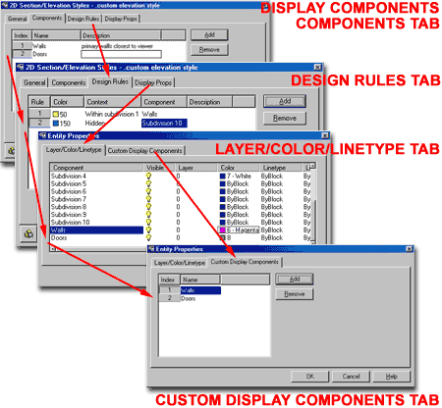The width and height of the screenshot is (442, 408).
Task: Toggle visibility bulb for Subdivision 10
Action: coord(148,223)
